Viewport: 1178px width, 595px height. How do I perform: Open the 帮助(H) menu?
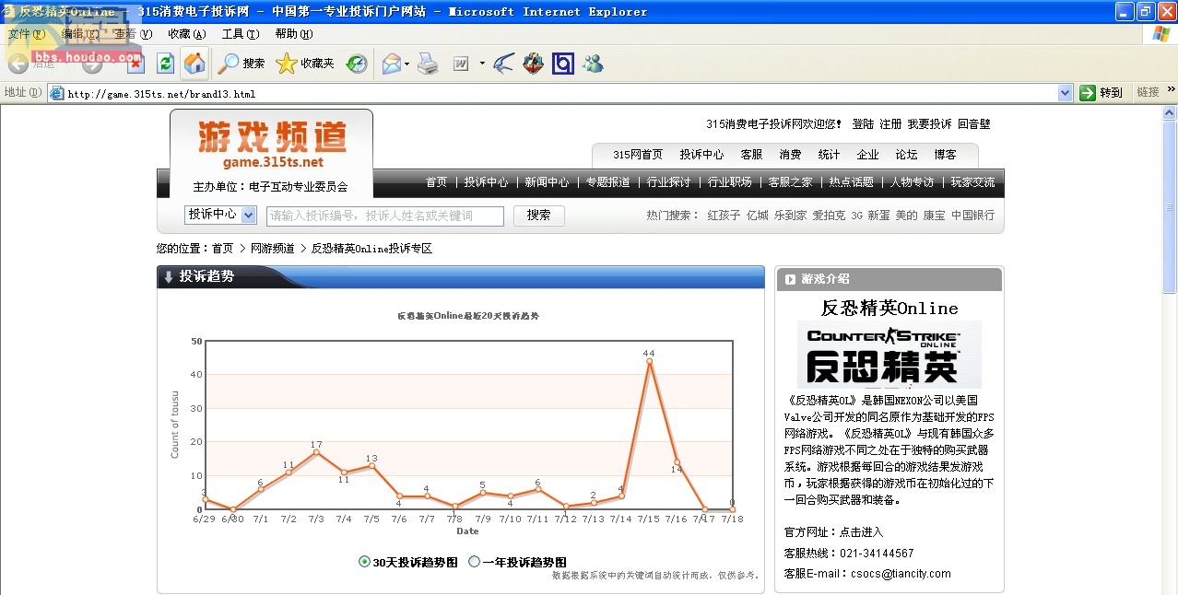coord(294,34)
